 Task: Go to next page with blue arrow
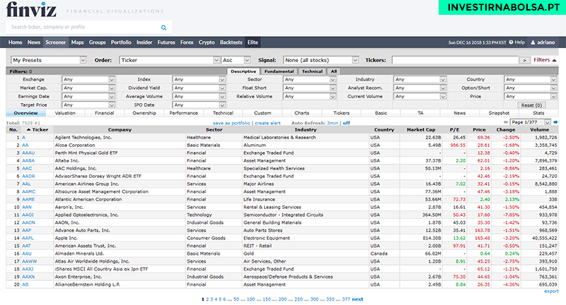click(x=555, y=122)
